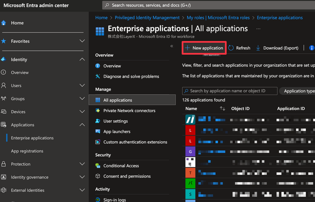
Task: Click the Favorites star icon
Action: (3, 41)
